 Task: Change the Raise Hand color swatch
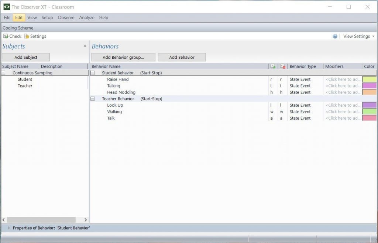(369, 79)
